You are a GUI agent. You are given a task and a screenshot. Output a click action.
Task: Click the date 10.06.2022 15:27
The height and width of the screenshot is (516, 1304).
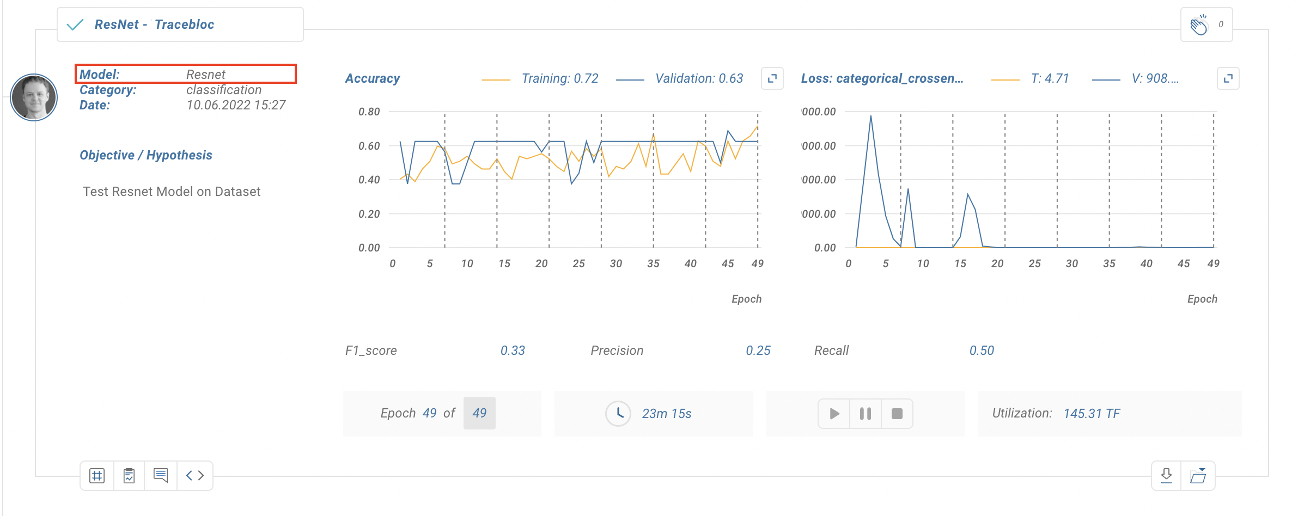(236, 105)
